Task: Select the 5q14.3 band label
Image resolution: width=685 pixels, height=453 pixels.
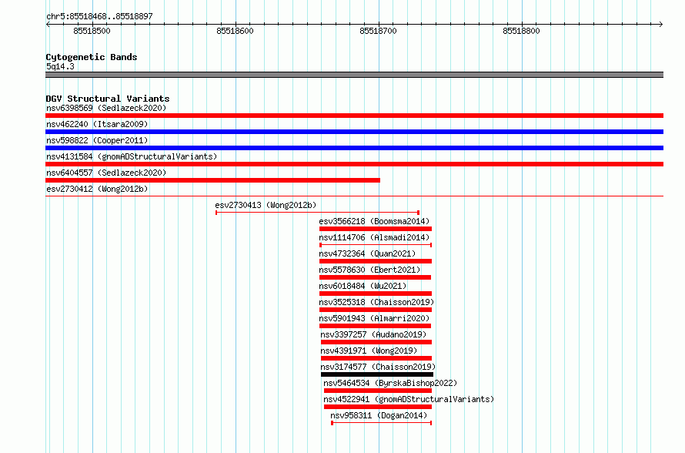Action: (x=60, y=66)
